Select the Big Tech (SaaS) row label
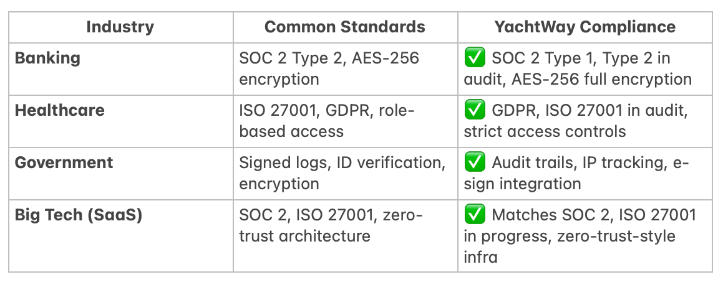723x282 pixels. pyautogui.click(x=79, y=215)
